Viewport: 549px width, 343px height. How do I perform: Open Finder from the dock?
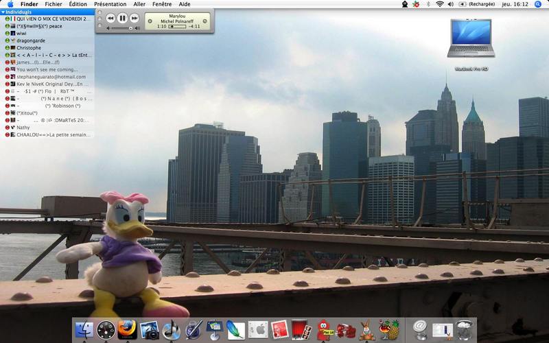point(84,330)
